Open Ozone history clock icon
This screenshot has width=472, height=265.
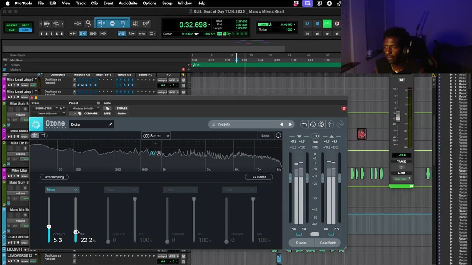[313, 124]
